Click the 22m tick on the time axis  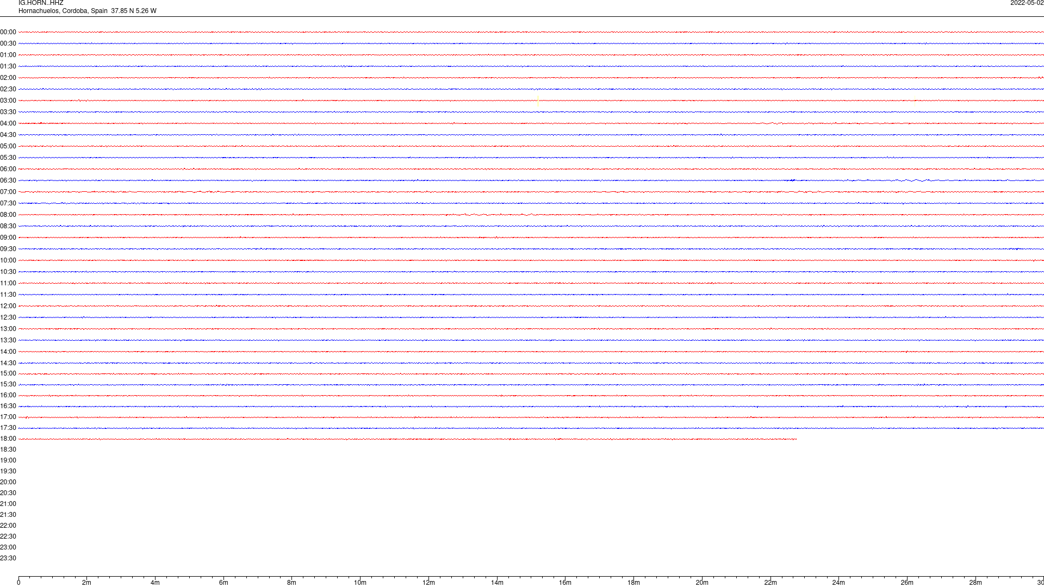click(x=770, y=583)
